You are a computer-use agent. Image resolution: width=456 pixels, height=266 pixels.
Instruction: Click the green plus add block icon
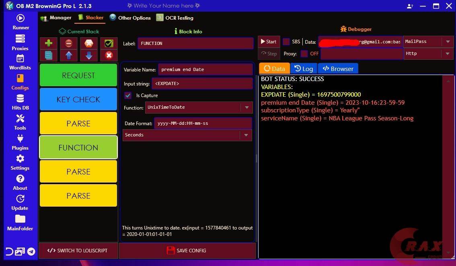click(49, 43)
